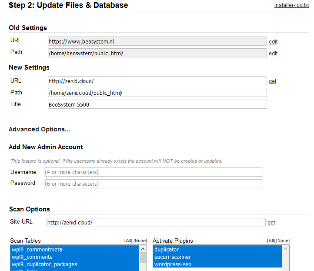Click get next to New Settings URL

(272, 81)
